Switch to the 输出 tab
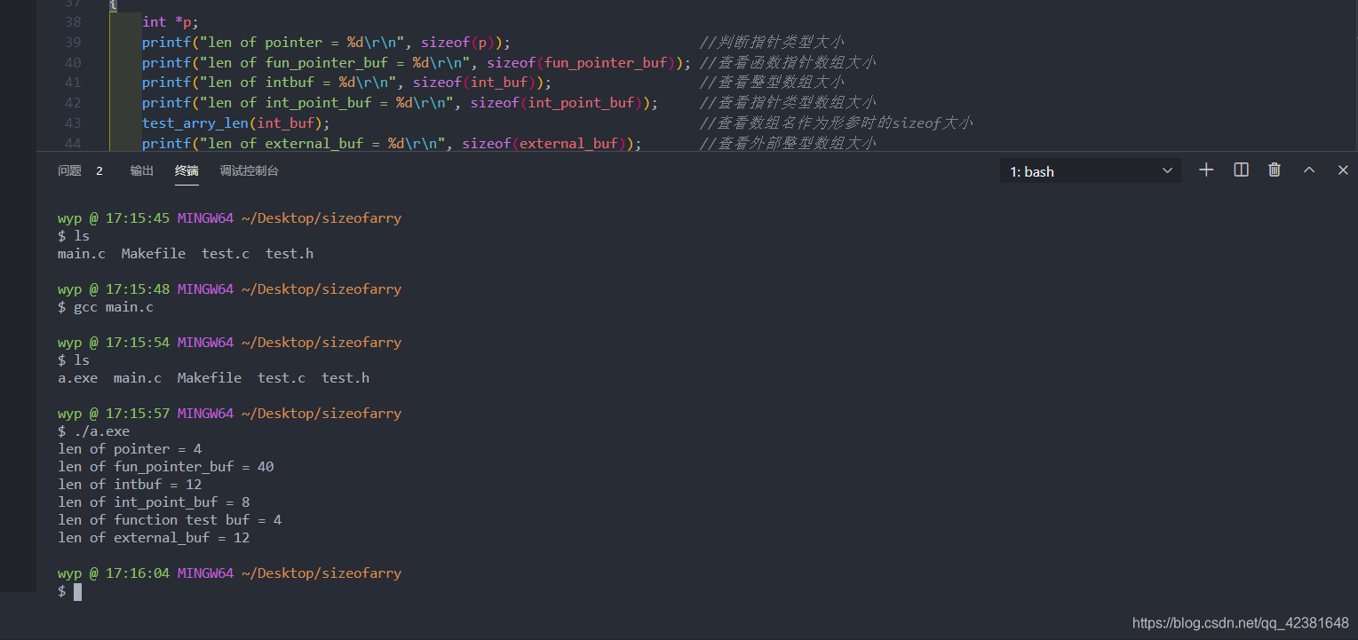Image resolution: width=1358 pixels, height=640 pixels. point(141,170)
